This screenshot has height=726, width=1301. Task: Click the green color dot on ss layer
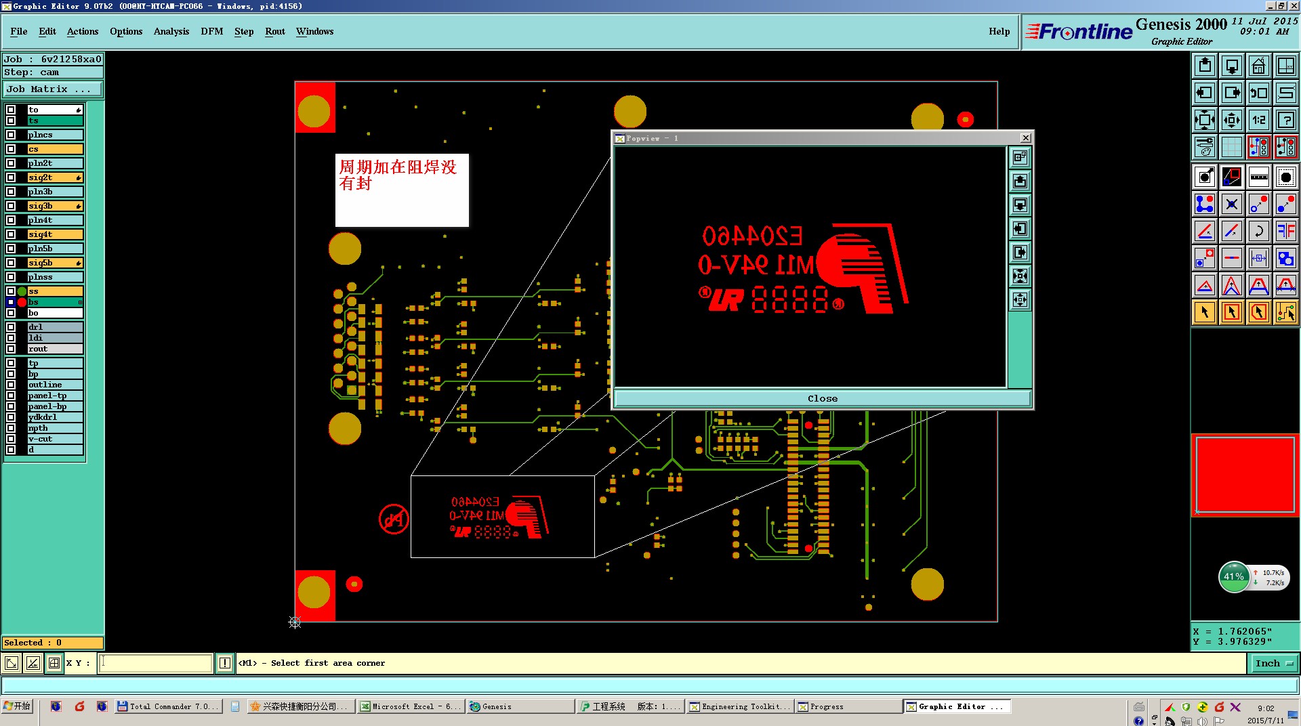coord(22,291)
